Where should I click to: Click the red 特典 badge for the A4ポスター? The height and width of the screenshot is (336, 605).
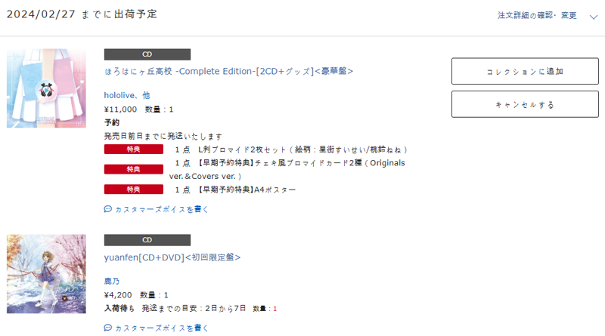click(x=134, y=190)
